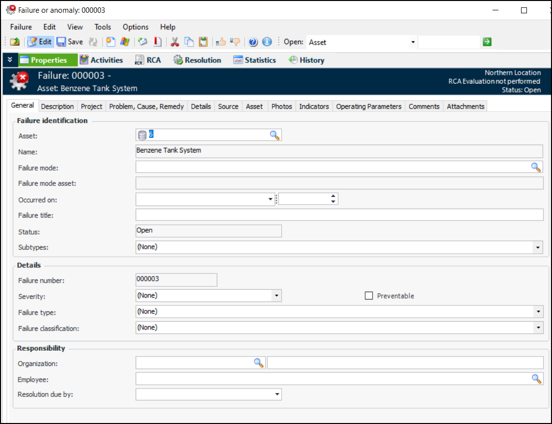552x424 pixels.
Task: Click into the Failure title field
Action: (339, 215)
